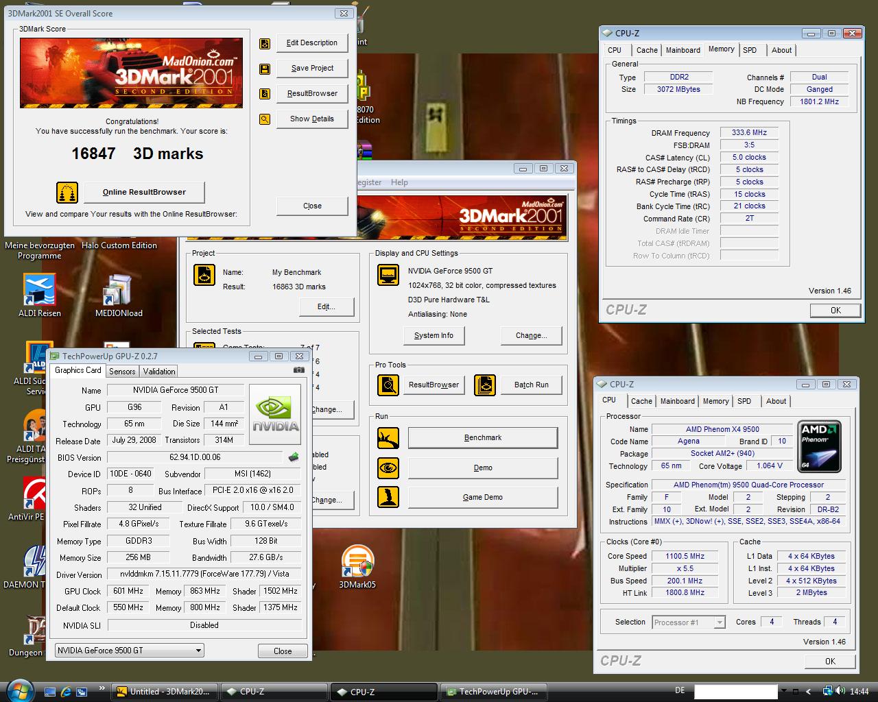The height and width of the screenshot is (702, 878).
Task: Click the Edit Description icon in 3DMark score window
Action: 265,44
